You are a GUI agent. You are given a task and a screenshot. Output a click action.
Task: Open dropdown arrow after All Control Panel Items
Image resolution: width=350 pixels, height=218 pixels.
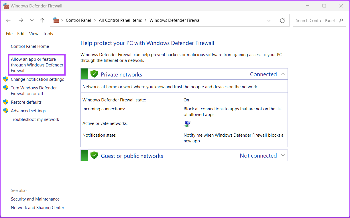[146, 20]
